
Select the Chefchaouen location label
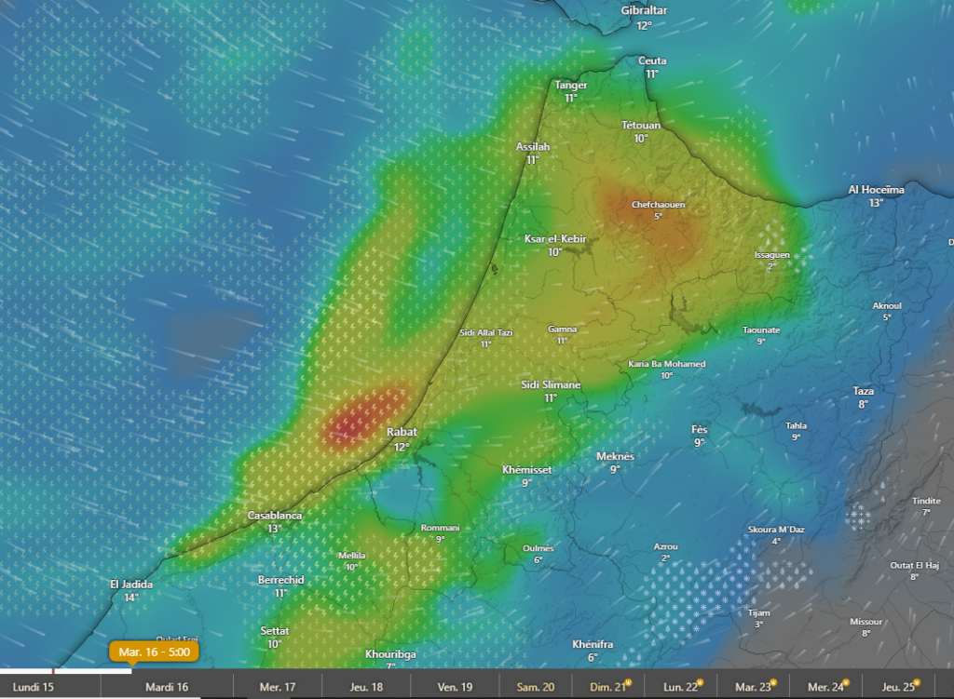point(659,209)
